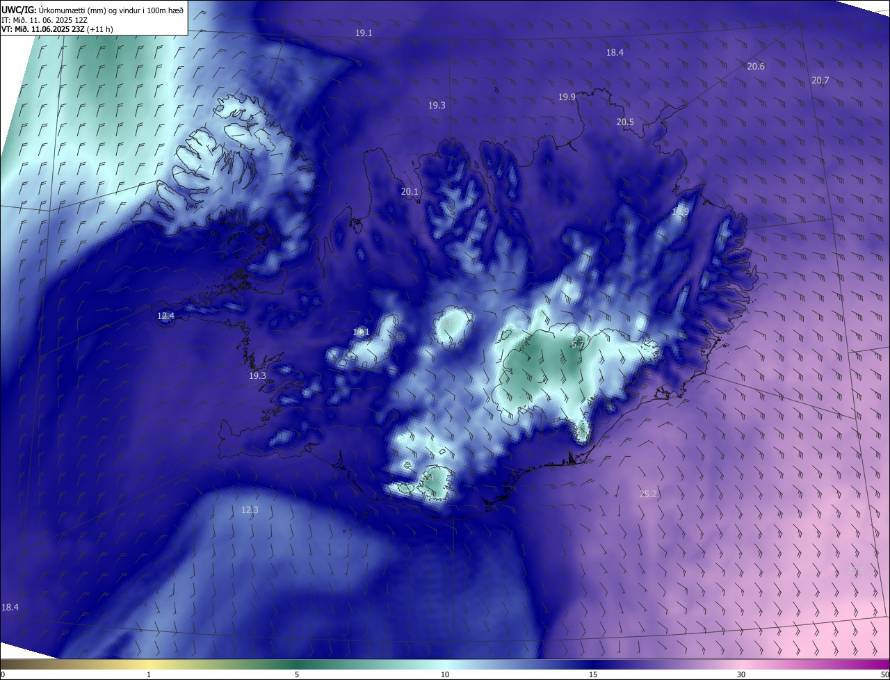This screenshot has height=680, width=890.
Task: Click the 50 tick on the color scale
Action: [884, 674]
